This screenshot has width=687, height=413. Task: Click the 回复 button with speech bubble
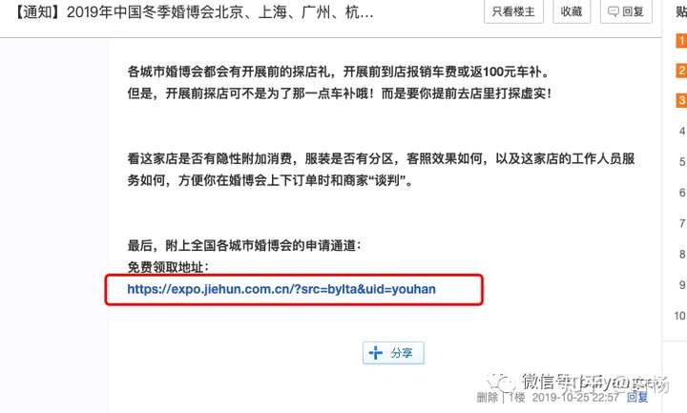626,10
